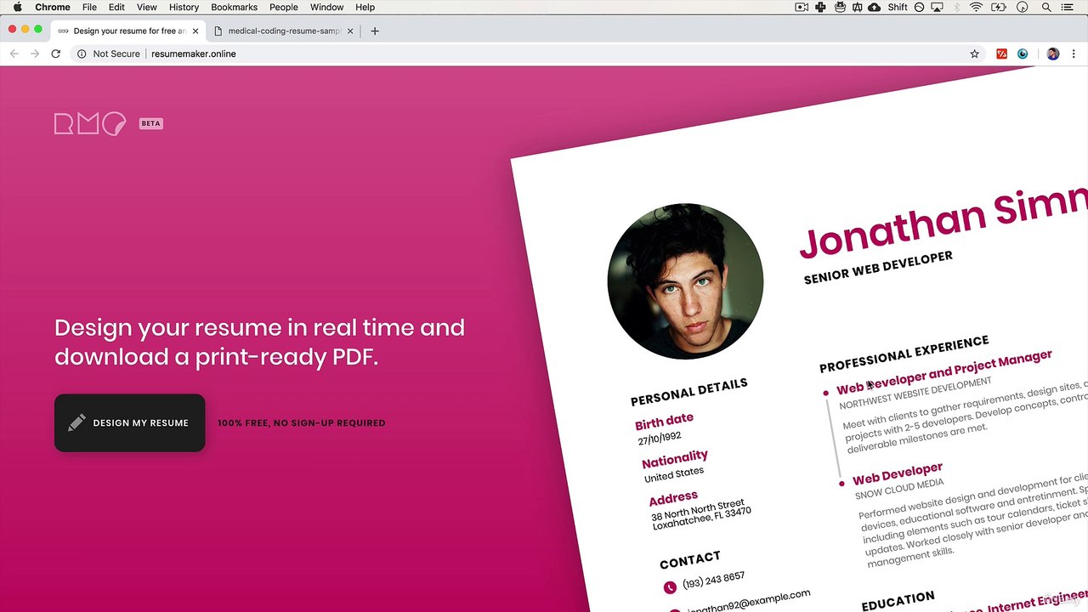Switch to the medical-coding-resume-sample tab
The image size is (1088, 612).
click(x=284, y=31)
